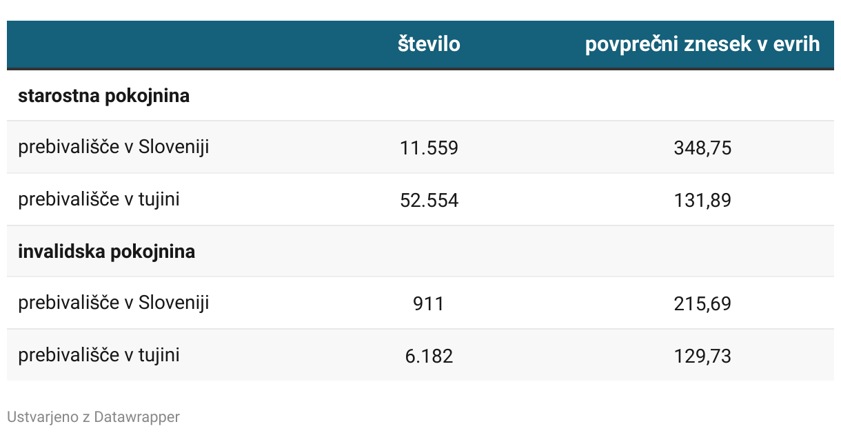
Task: Select the 131,89 average amount cell
Action: point(702,201)
